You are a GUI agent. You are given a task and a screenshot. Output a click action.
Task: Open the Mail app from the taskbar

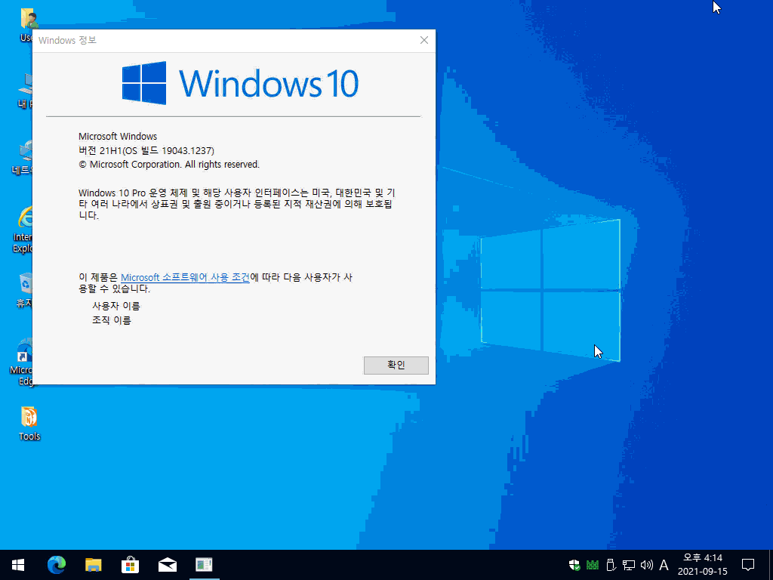coord(168,565)
